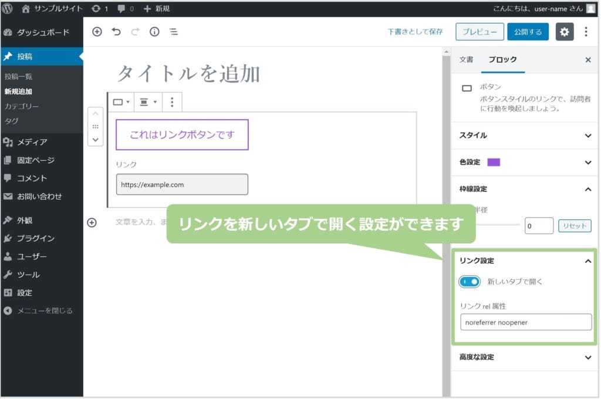Open block navigation list icon
This screenshot has height=399, width=601.
pyautogui.click(x=174, y=32)
